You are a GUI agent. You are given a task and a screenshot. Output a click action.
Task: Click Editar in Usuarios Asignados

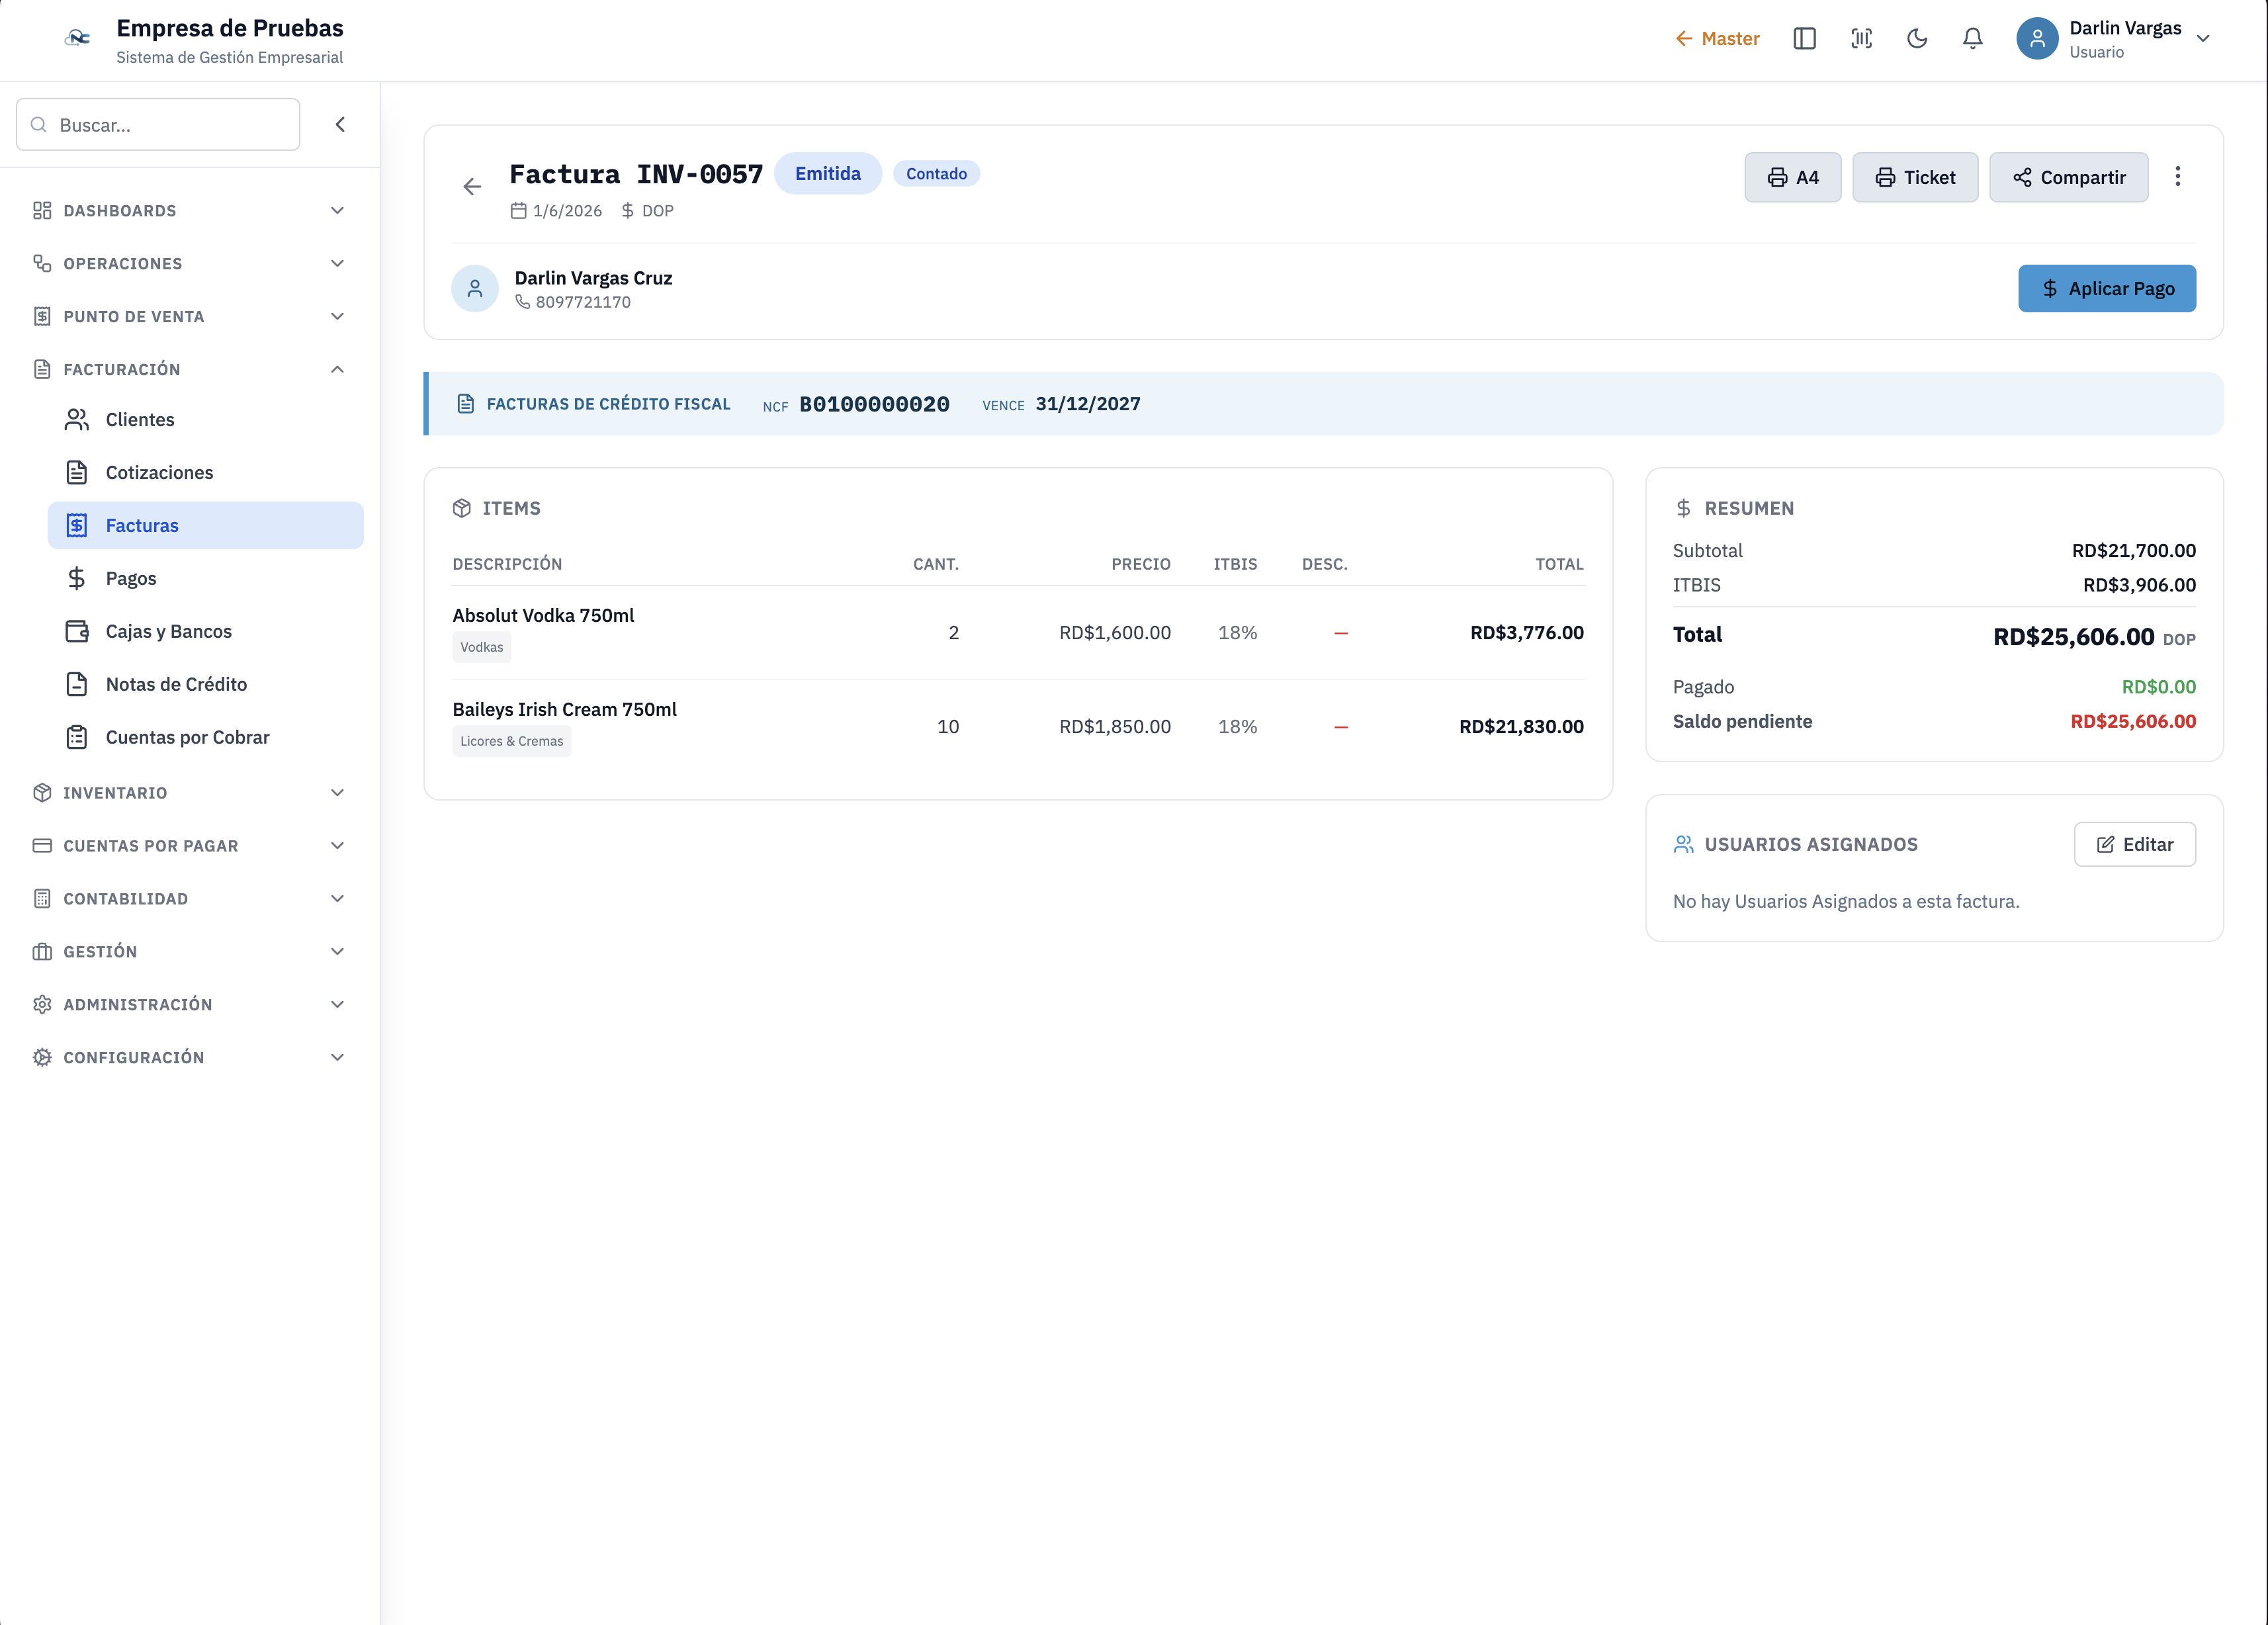coord(2134,844)
